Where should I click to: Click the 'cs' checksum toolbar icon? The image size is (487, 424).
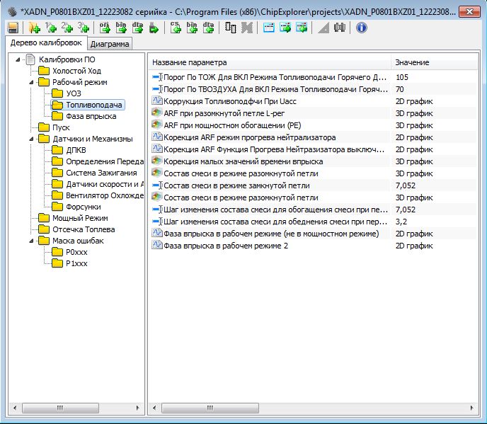176,28
